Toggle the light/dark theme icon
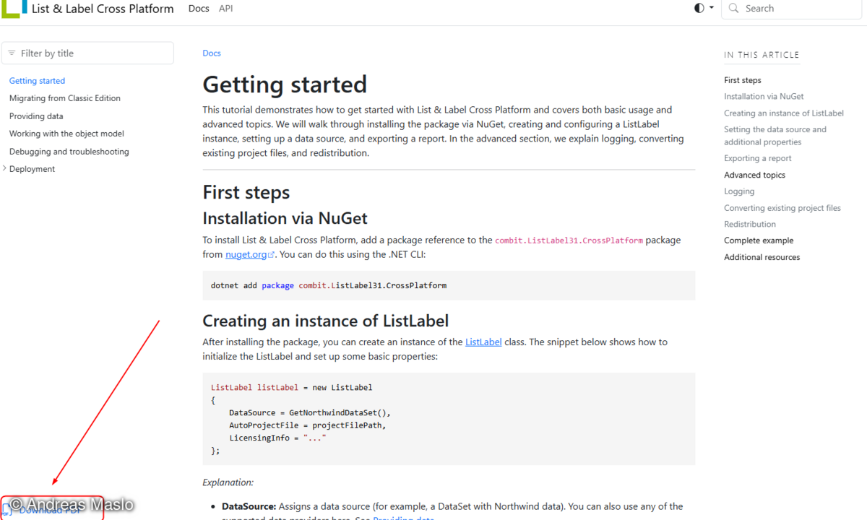 click(x=699, y=8)
